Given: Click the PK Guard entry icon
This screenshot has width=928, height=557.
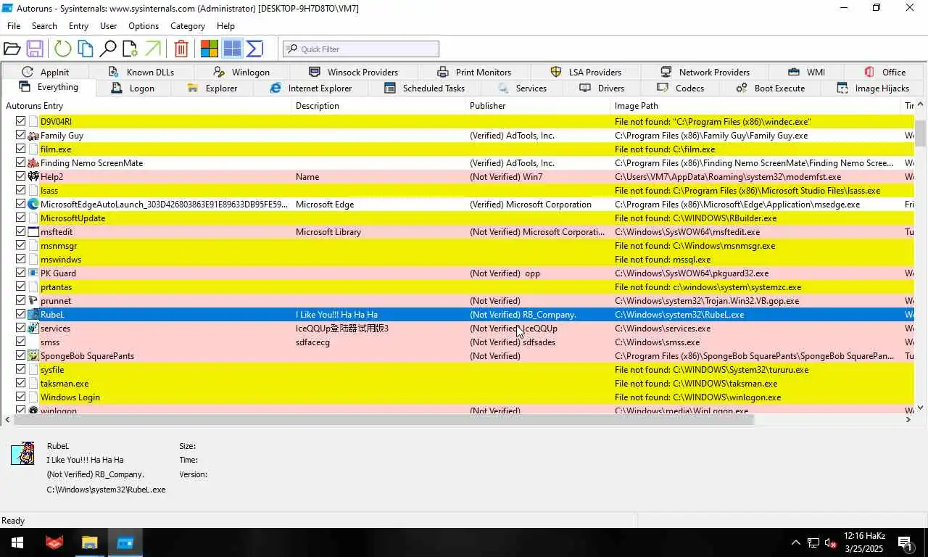Looking at the screenshot, I should click(x=33, y=273).
